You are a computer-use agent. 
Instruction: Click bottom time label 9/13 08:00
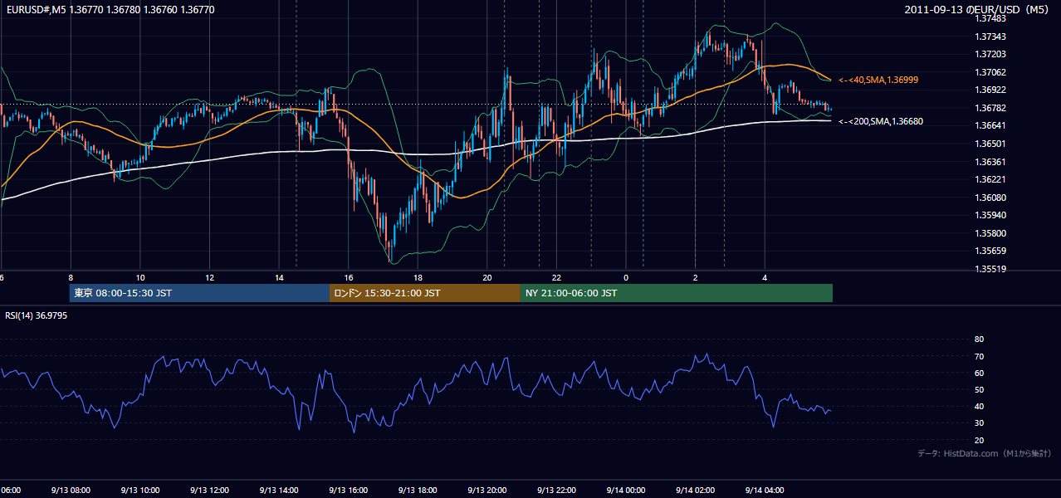coord(71,491)
